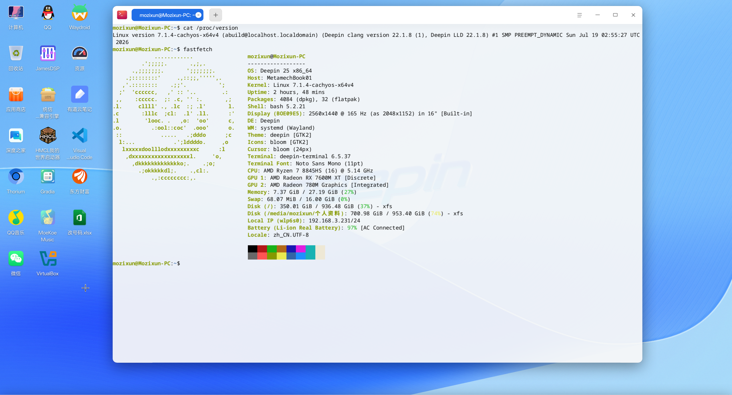Click the 'CPU: AMD Ryzen 7 8845HS' line
The height and width of the screenshot is (395, 732).
310,171
